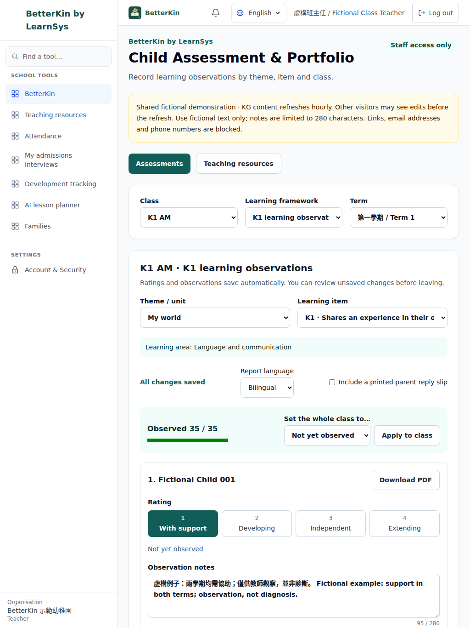This screenshot has height=628, width=470.
Task: Click the Attendance sidebar icon
Action: 15,136
